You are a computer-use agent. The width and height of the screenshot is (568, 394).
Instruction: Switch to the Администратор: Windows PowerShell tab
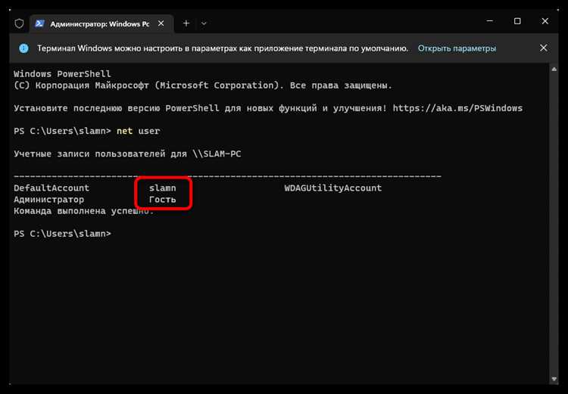click(x=101, y=24)
